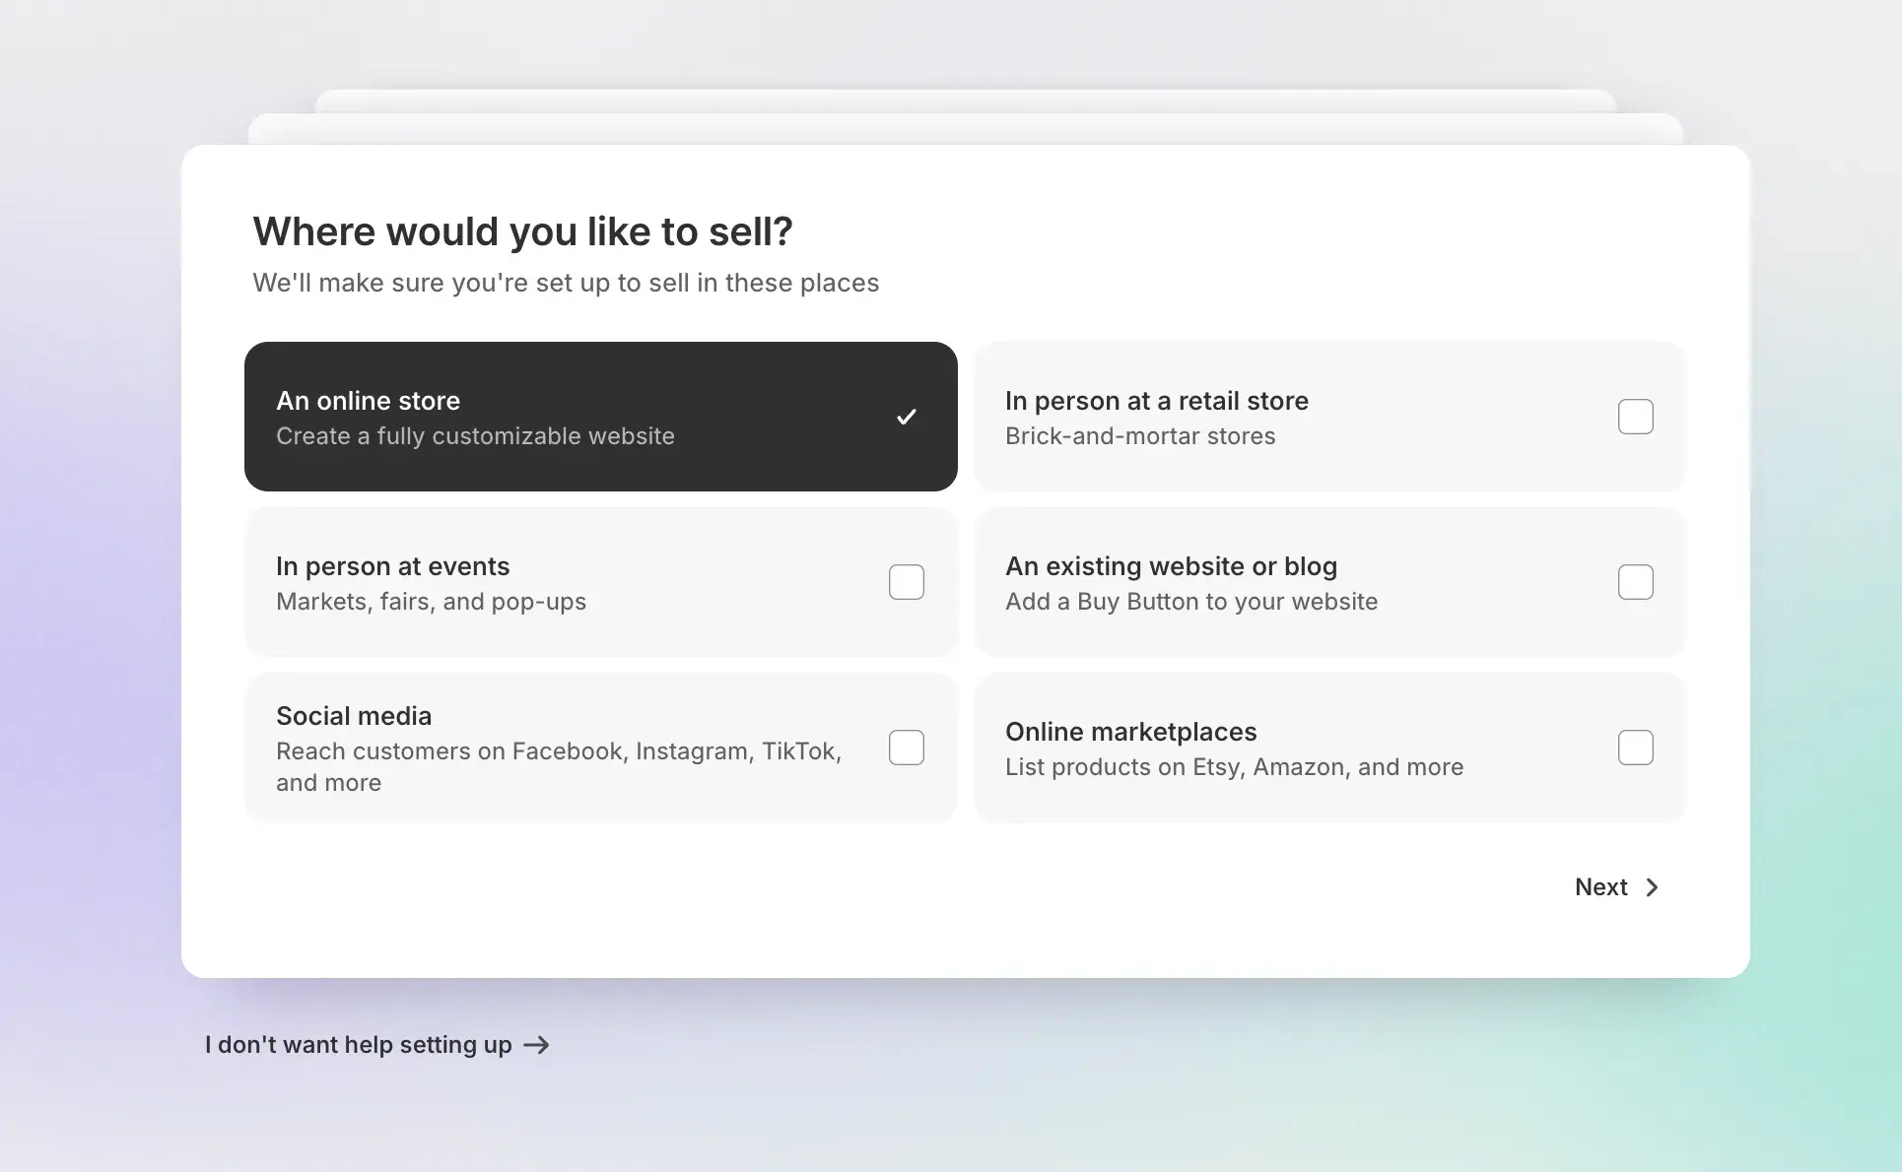Viewport: 1902px width, 1172px height.
Task: Click Markets, fairs, and pop-ups description
Action: [431, 602]
